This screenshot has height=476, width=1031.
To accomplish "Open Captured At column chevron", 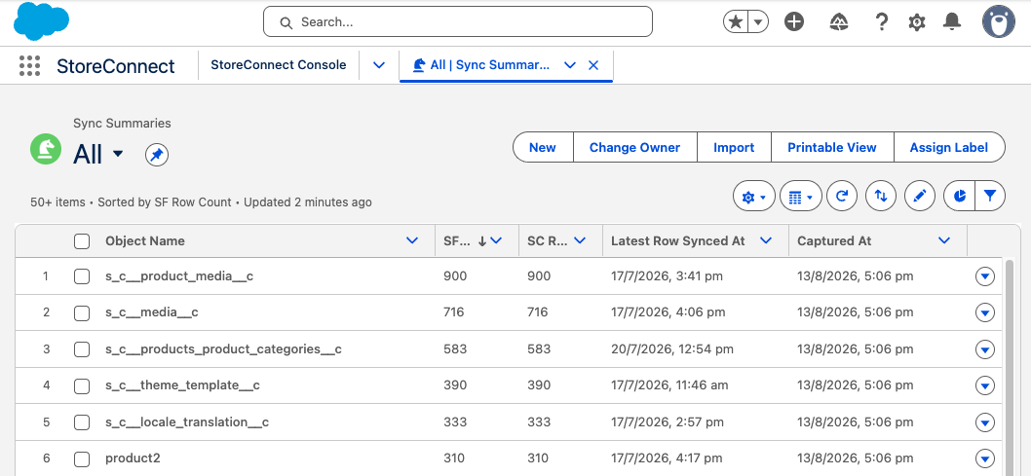I will coord(944,241).
